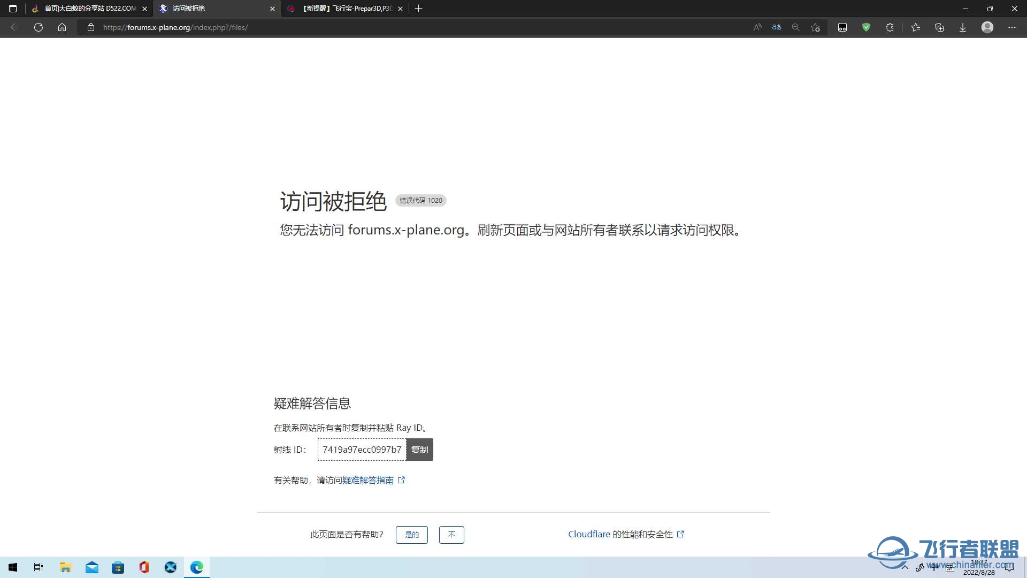
Task: Open File Explorer from the taskbar
Action: 65,567
